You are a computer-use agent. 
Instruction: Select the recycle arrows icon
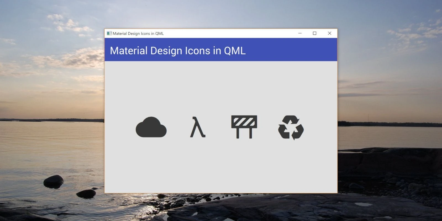pos(291,128)
